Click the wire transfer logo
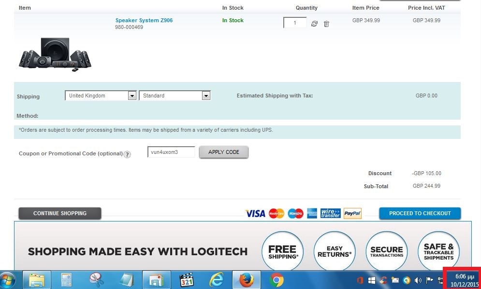 (330, 213)
